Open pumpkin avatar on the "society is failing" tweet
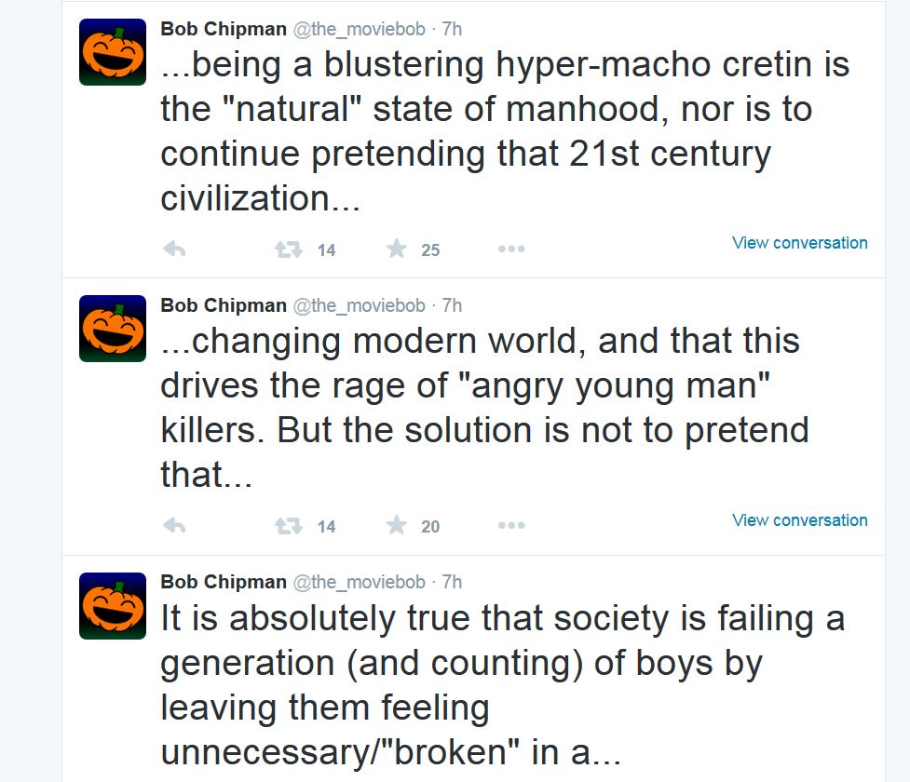The height and width of the screenshot is (782, 910). click(113, 606)
